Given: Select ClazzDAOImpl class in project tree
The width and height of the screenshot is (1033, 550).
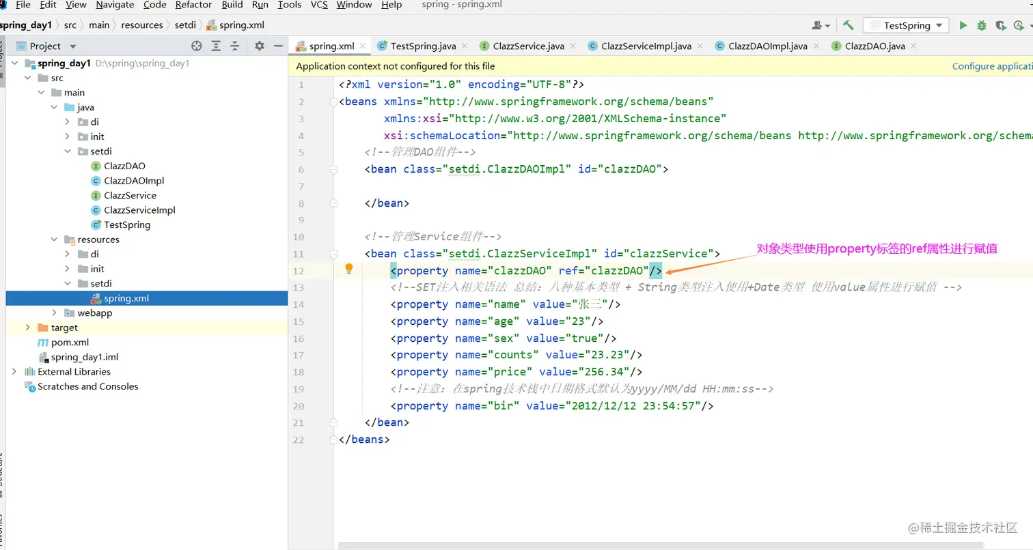Looking at the screenshot, I should 134,181.
